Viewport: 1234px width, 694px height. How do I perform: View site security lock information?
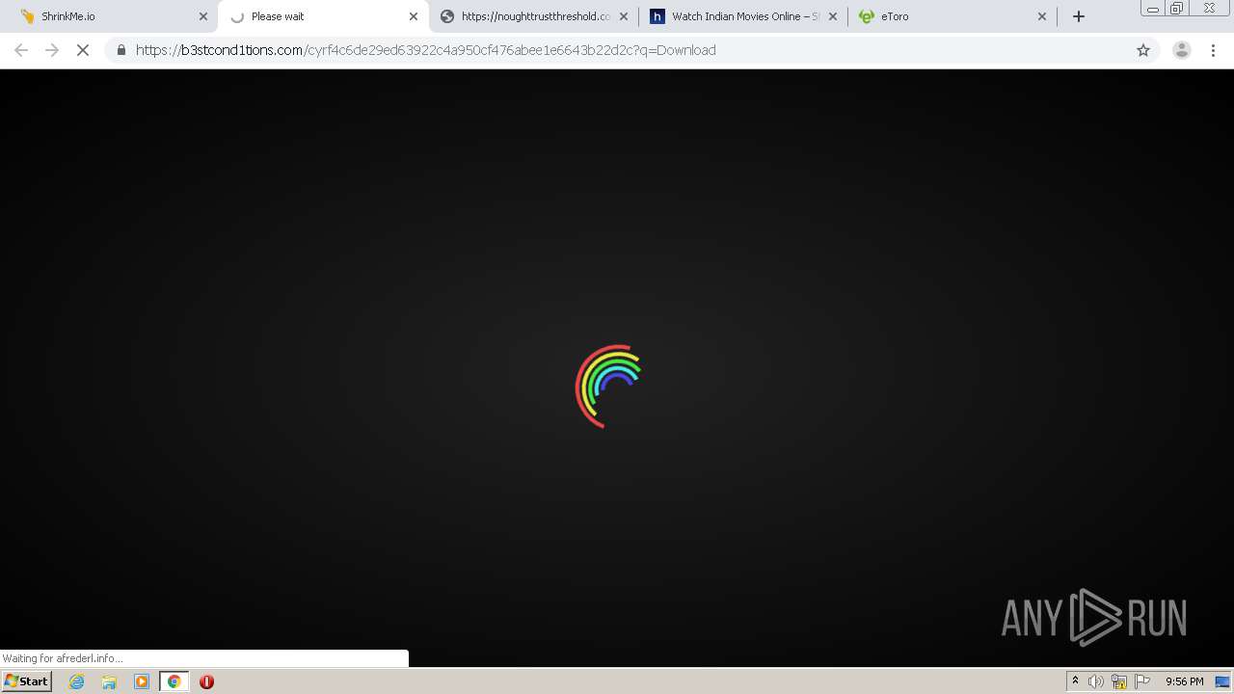(121, 50)
